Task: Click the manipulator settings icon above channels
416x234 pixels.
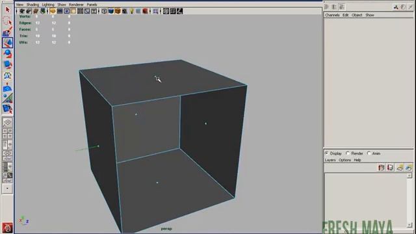Action: [x=396, y=7]
